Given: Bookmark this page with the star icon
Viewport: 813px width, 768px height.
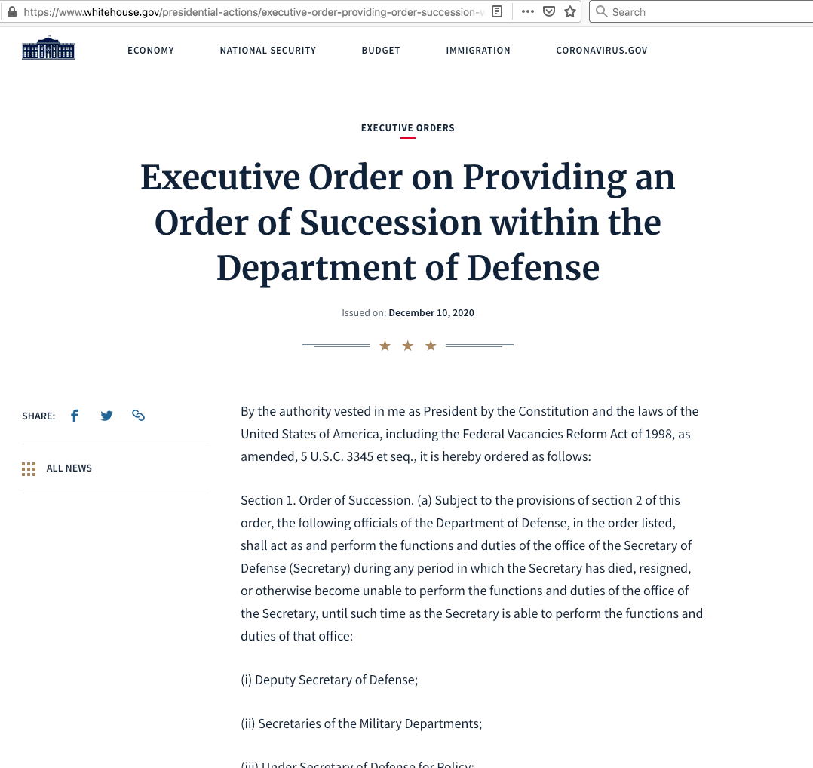Looking at the screenshot, I should coord(570,11).
